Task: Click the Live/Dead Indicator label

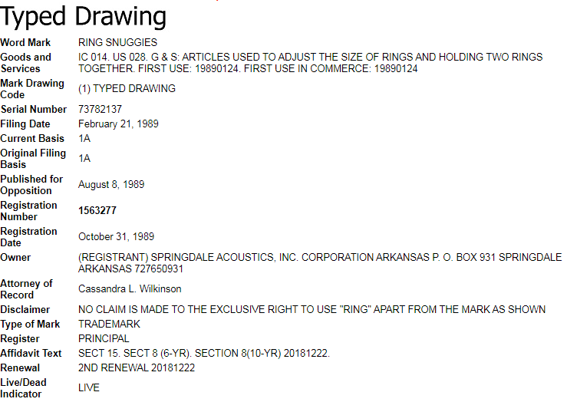Action: 23,388
